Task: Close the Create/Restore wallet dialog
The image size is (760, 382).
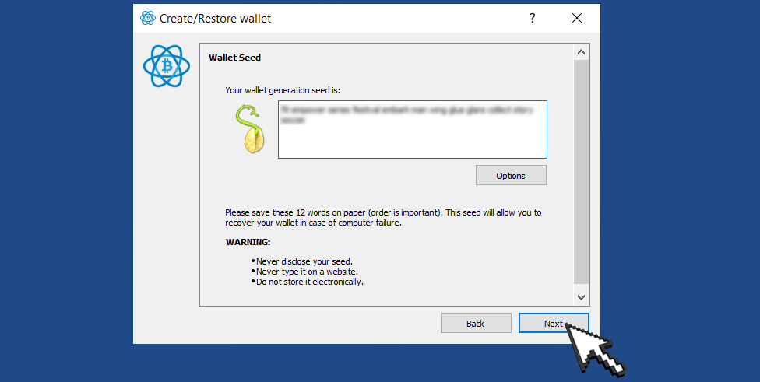Action: (x=577, y=19)
